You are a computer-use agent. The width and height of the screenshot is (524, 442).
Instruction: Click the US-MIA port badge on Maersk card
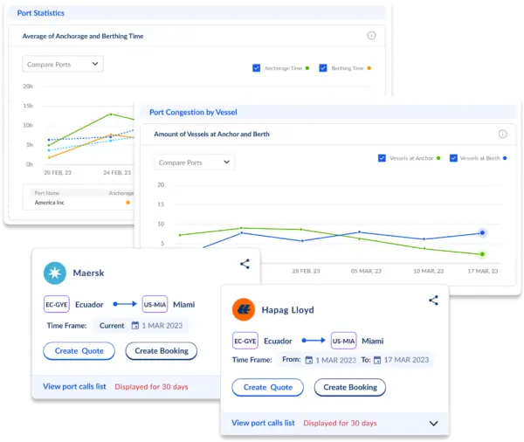155,304
